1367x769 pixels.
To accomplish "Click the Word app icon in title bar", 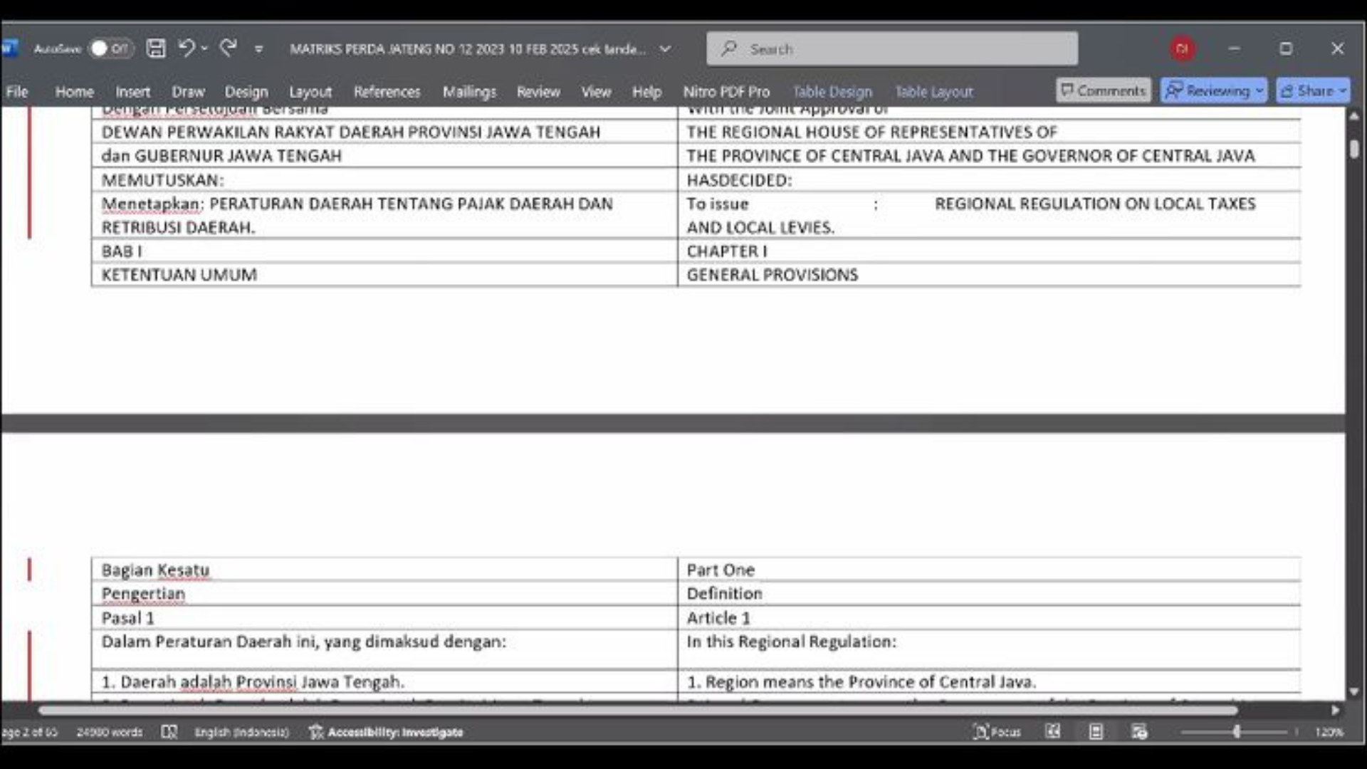I will [x=9, y=48].
